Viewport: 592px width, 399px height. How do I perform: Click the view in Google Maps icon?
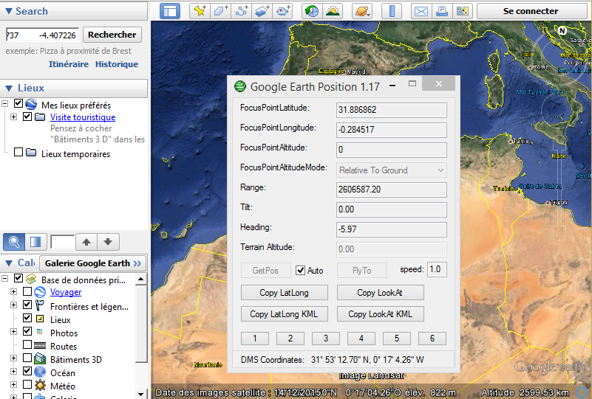(463, 11)
